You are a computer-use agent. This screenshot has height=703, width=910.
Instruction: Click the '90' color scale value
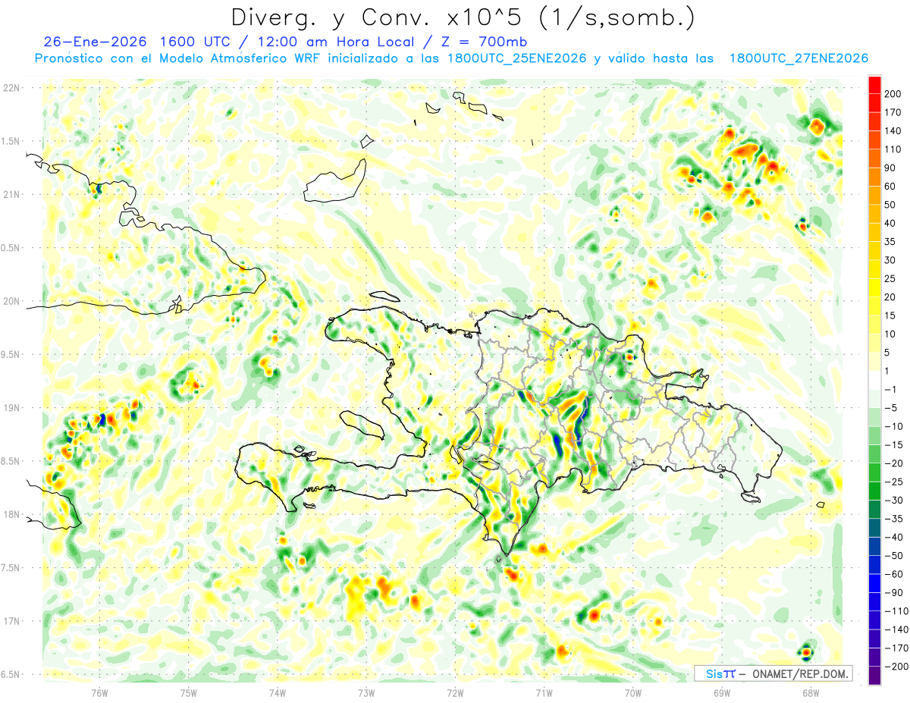891,168
